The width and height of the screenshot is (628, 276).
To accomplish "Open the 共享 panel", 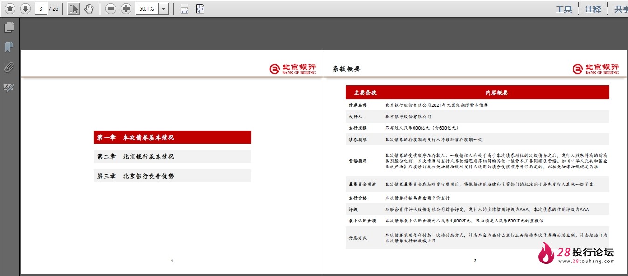I will [x=621, y=9].
